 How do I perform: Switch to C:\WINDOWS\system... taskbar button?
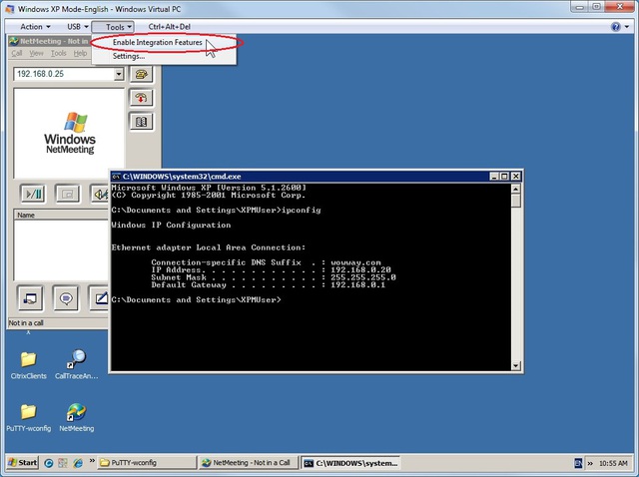tap(350, 463)
